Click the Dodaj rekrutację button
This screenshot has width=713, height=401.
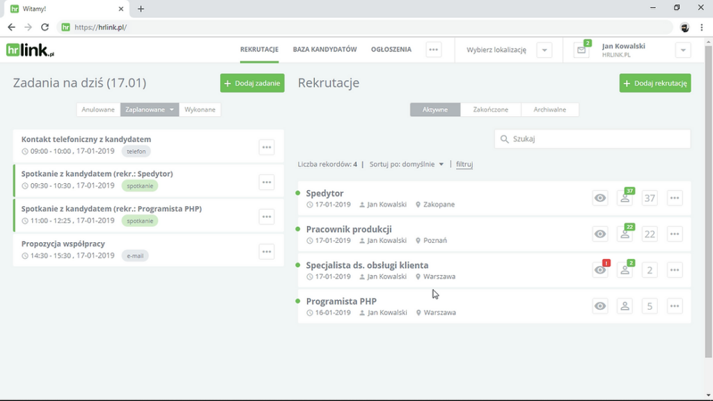tap(655, 84)
